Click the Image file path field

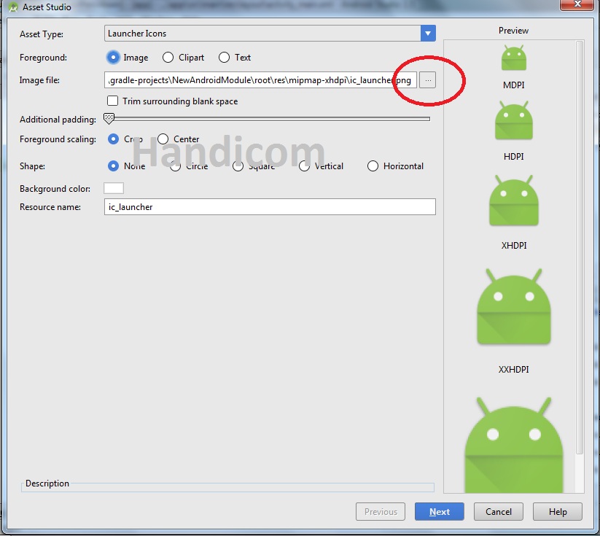(x=260, y=80)
